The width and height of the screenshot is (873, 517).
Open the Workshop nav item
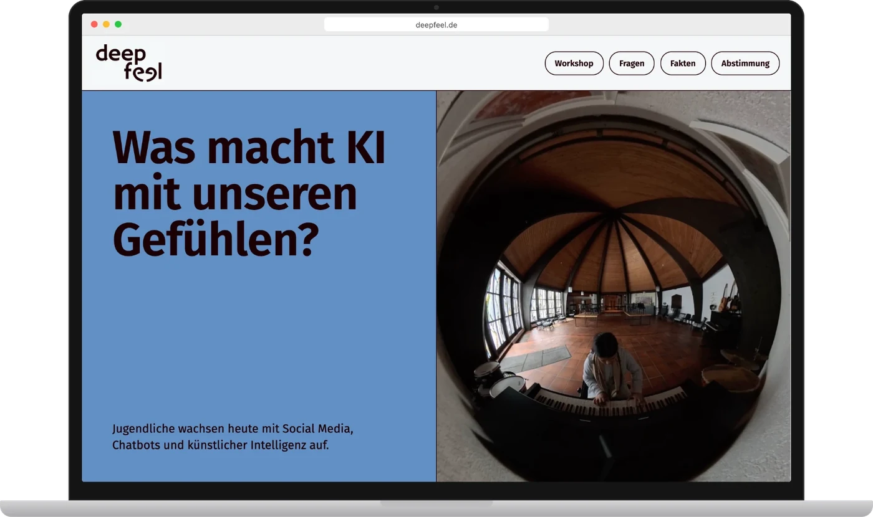[x=574, y=64]
